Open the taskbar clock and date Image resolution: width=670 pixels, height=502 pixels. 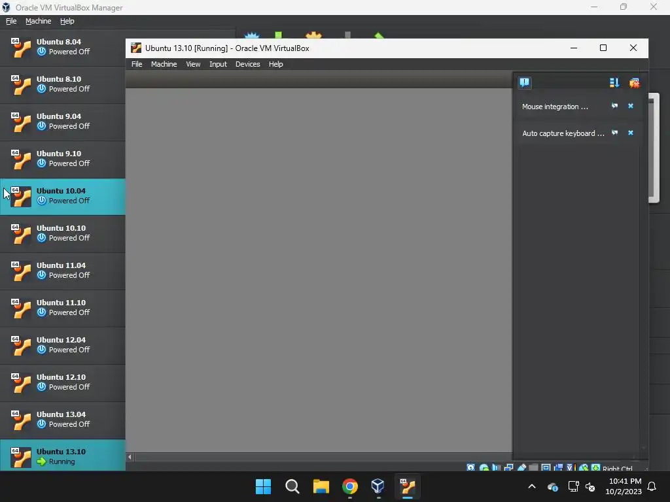pyautogui.click(x=624, y=486)
